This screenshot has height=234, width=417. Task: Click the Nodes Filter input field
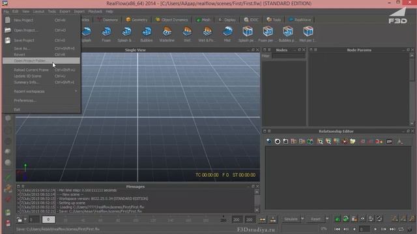[289, 56]
